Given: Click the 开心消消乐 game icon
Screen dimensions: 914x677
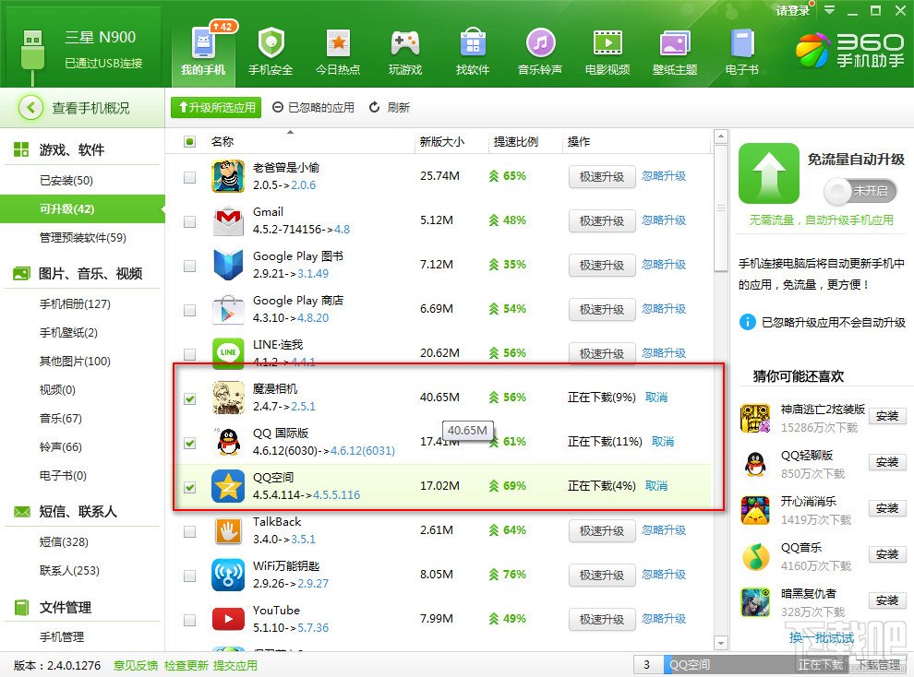Looking at the screenshot, I should point(755,510).
